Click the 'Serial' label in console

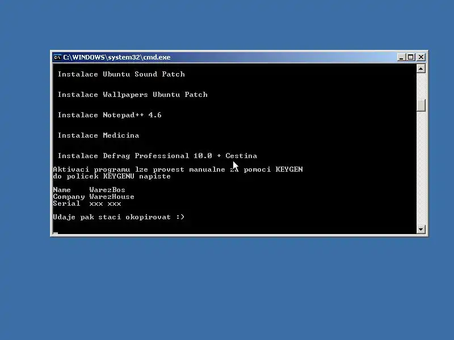(66, 203)
